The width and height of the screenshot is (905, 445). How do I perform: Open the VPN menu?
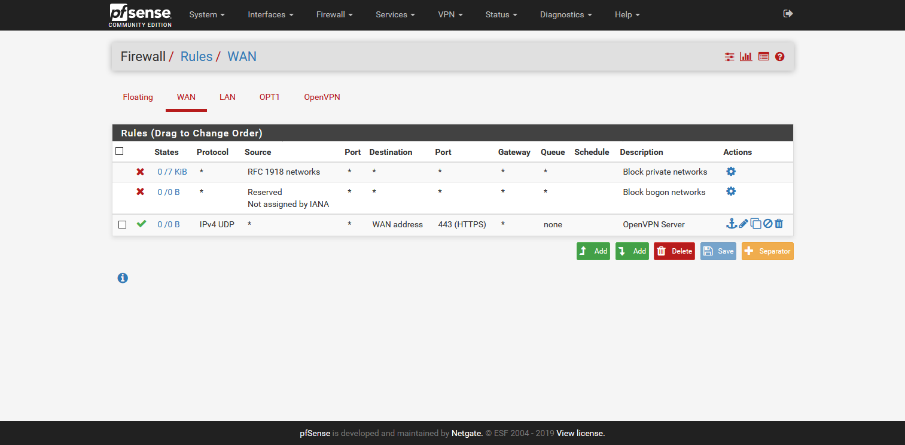450,14
